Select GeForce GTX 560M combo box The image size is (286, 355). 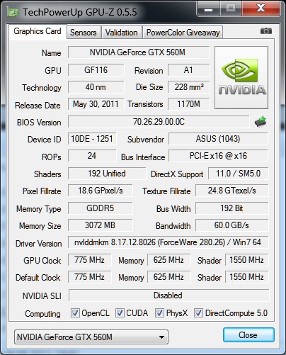[x=91, y=337]
